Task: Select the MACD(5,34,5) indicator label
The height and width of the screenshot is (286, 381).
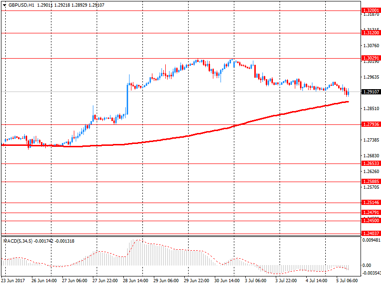Action: pyautogui.click(x=18, y=241)
